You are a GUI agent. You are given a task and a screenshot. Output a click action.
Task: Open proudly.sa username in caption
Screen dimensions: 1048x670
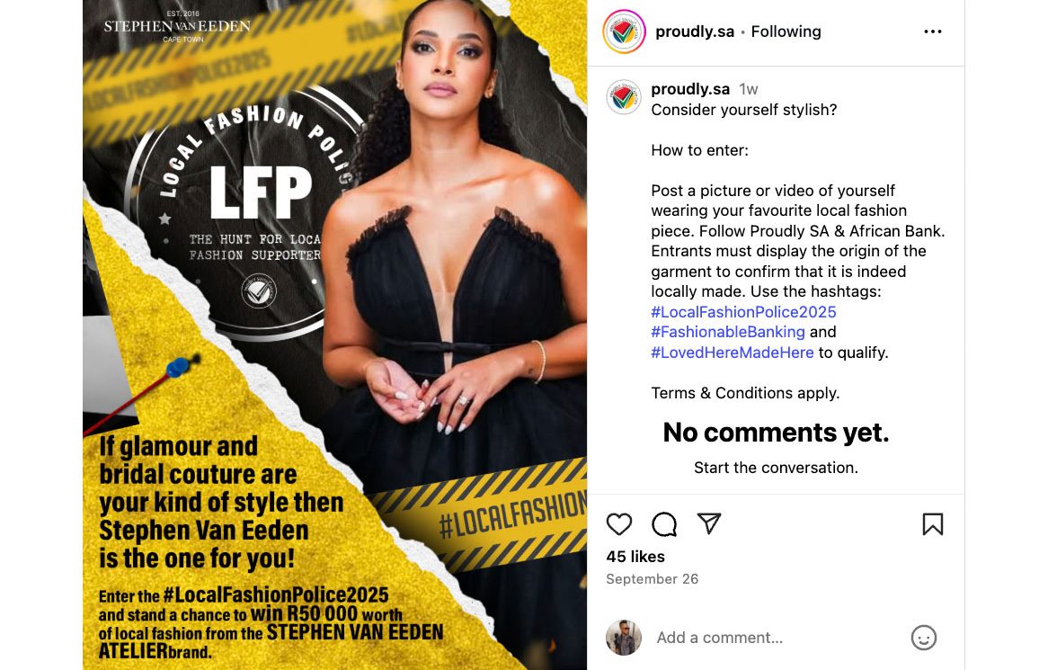point(690,89)
